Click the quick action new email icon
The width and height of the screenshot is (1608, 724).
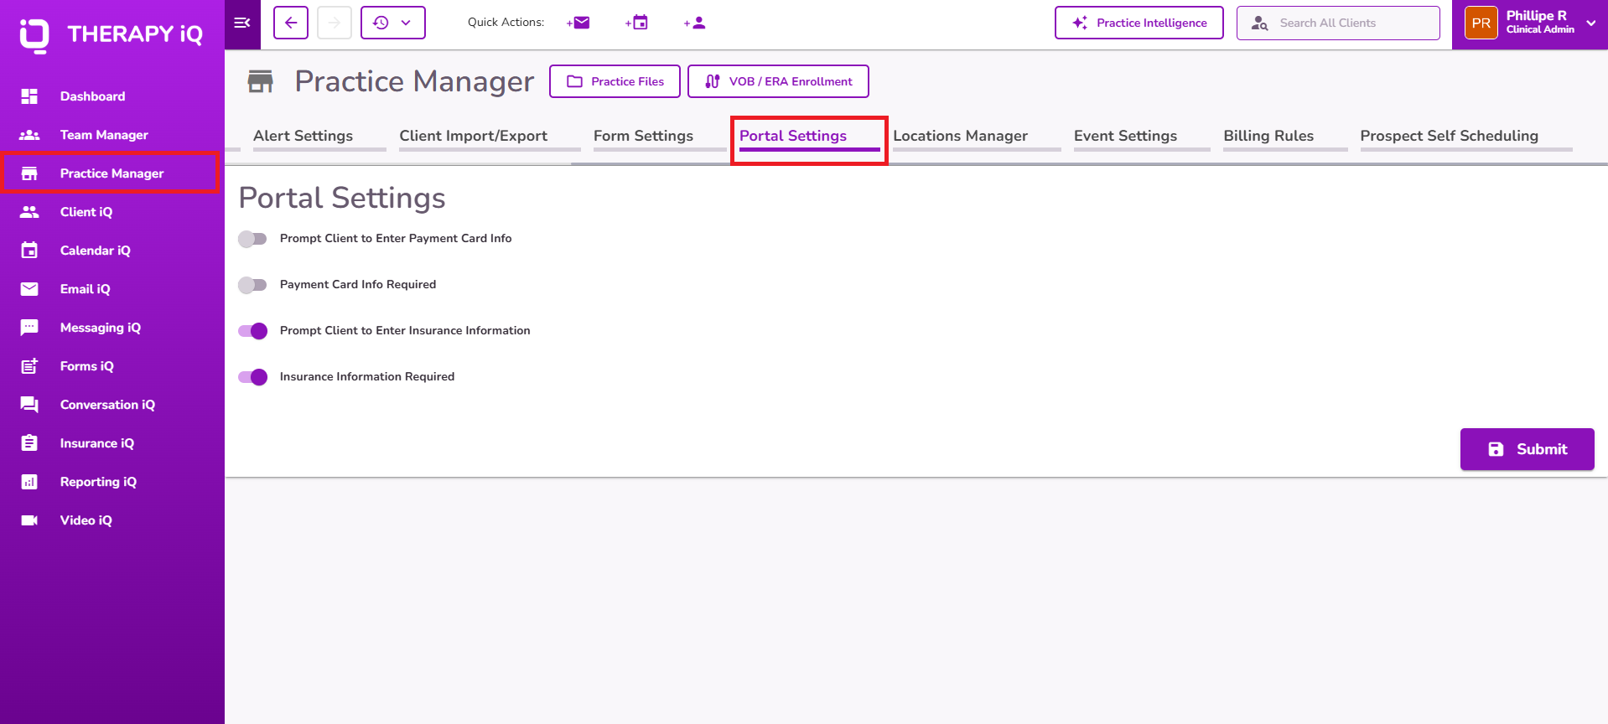(578, 23)
